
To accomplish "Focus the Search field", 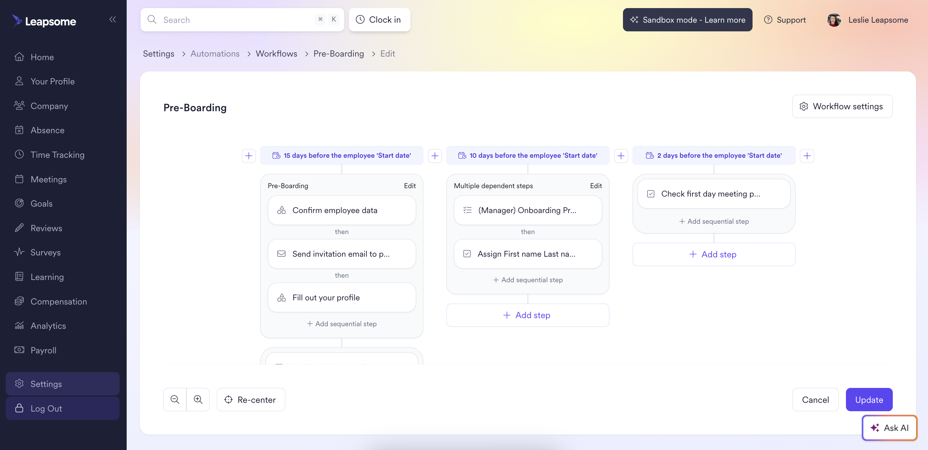I will pyautogui.click(x=242, y=20).
